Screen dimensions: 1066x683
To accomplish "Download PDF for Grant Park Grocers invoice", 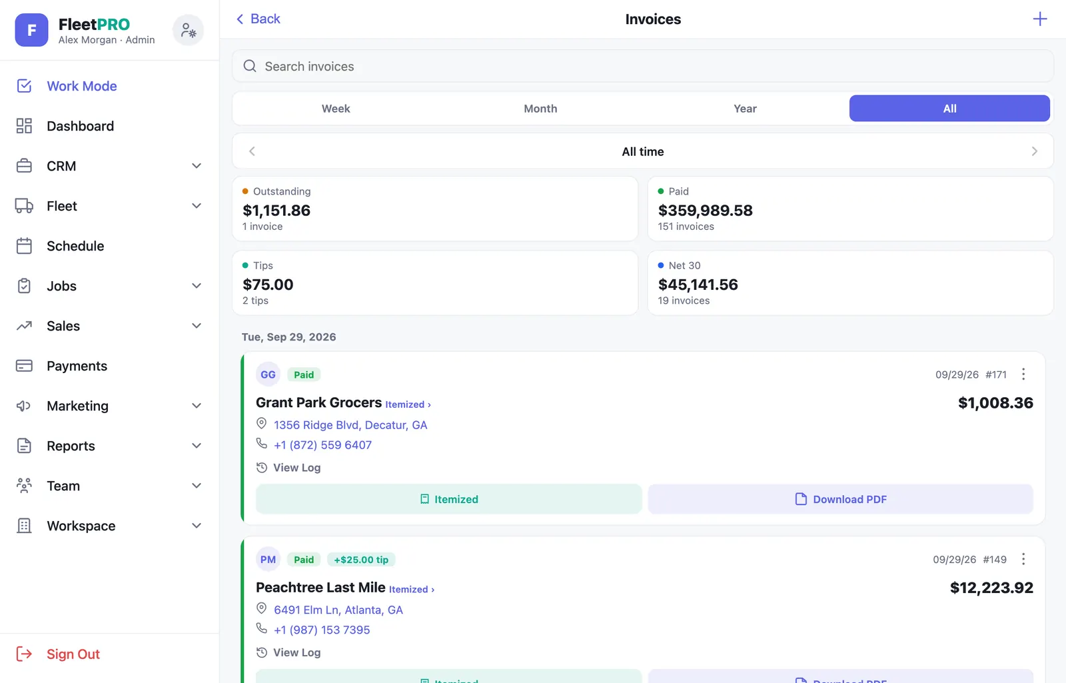I will pyautogui.click(x=840, y=499).
